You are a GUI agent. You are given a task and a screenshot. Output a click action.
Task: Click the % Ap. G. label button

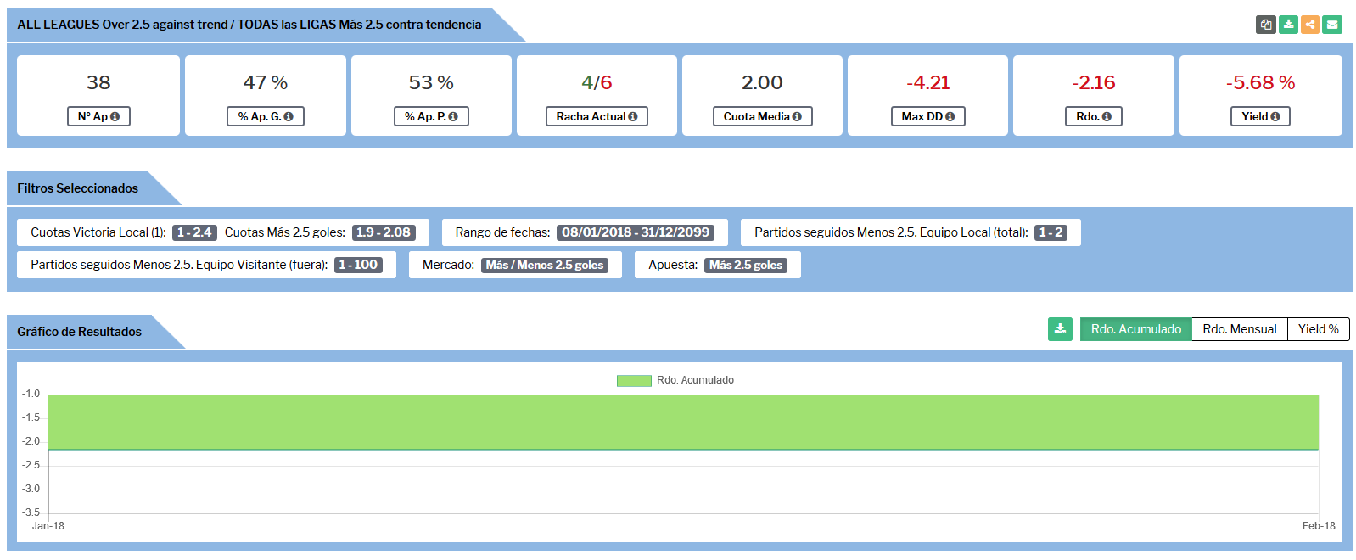[265, 116]
